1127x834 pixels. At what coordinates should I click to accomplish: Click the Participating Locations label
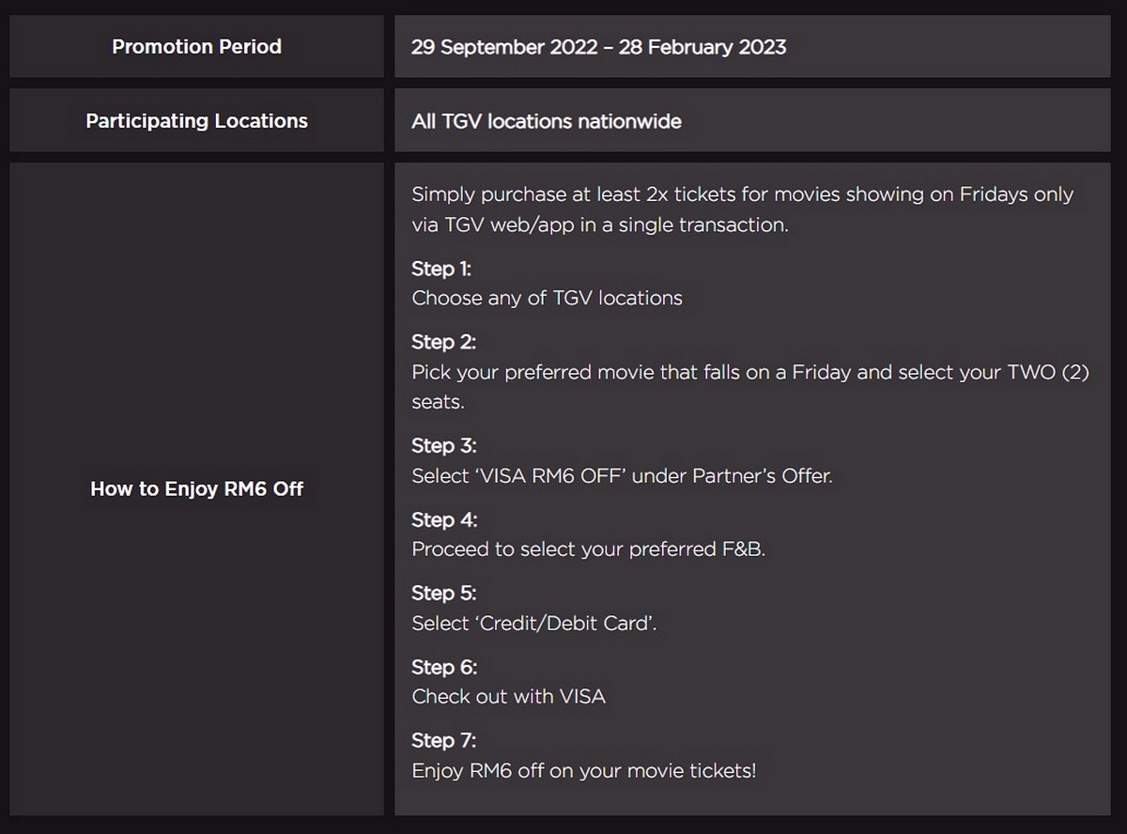tap(196, 120)
